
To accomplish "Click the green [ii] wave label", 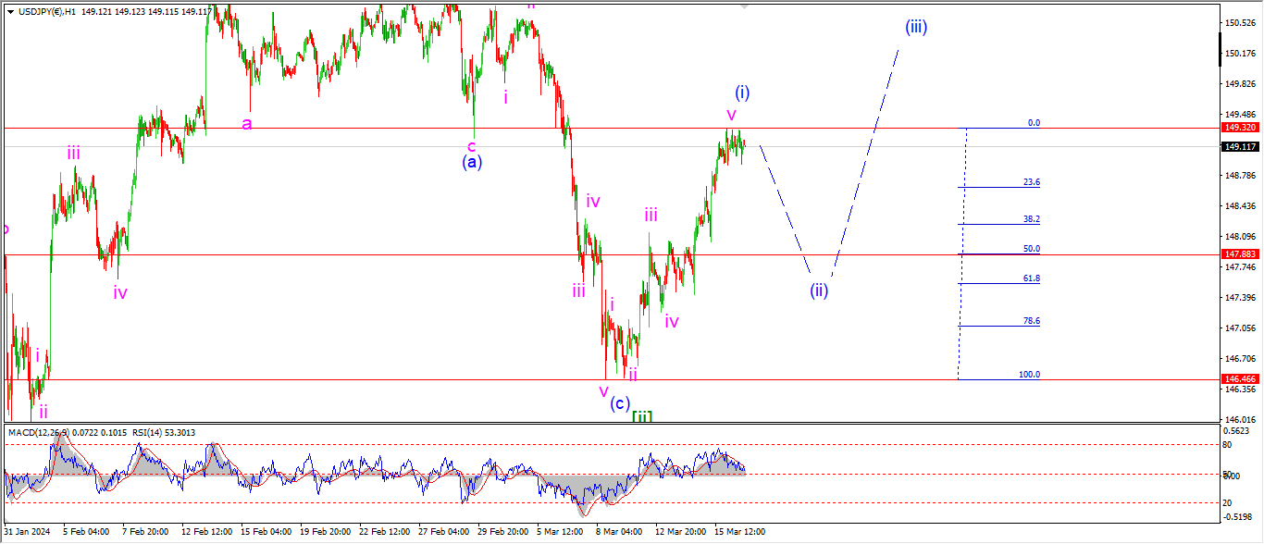I will point(642,416).
